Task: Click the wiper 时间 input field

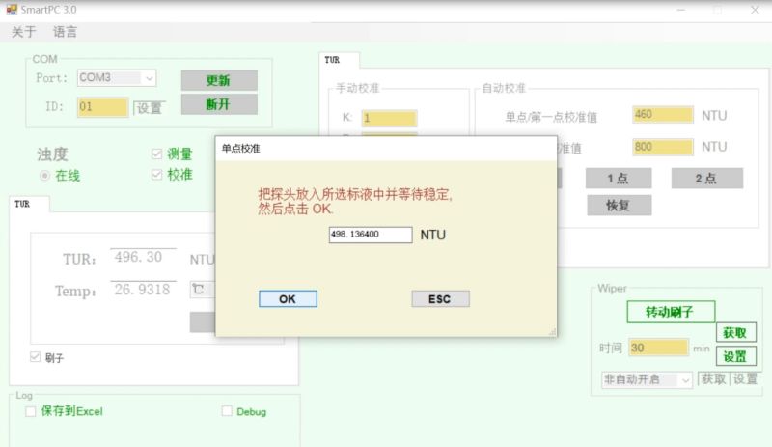Action: (658, 348)
